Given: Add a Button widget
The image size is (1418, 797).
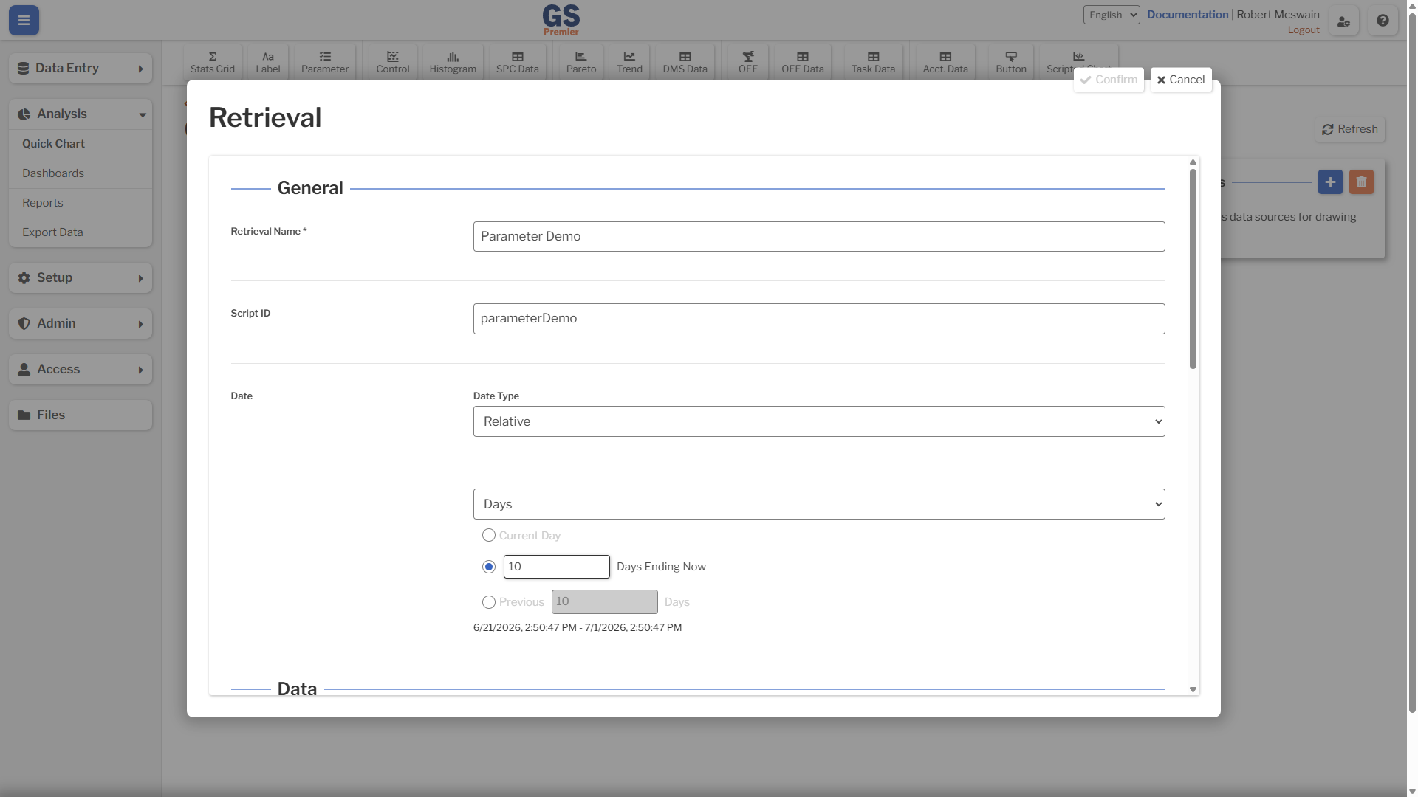Looking at the screenshot, I should tap(1011, 62).
